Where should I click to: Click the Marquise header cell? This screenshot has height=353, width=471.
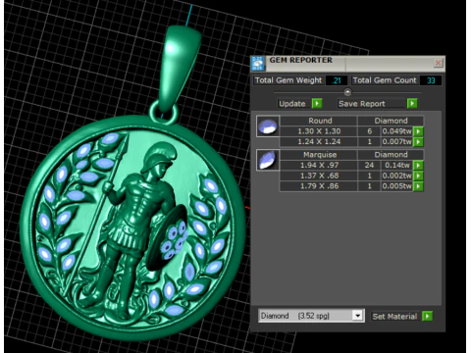(320, 155)
